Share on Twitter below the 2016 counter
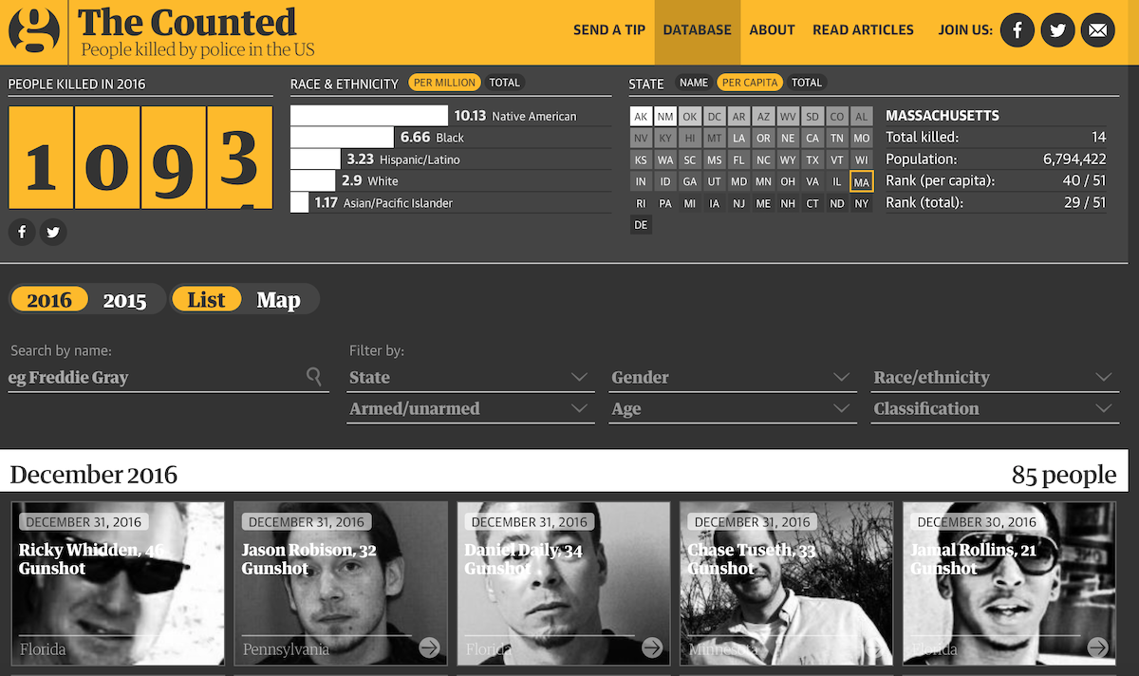 coord(53,232)
